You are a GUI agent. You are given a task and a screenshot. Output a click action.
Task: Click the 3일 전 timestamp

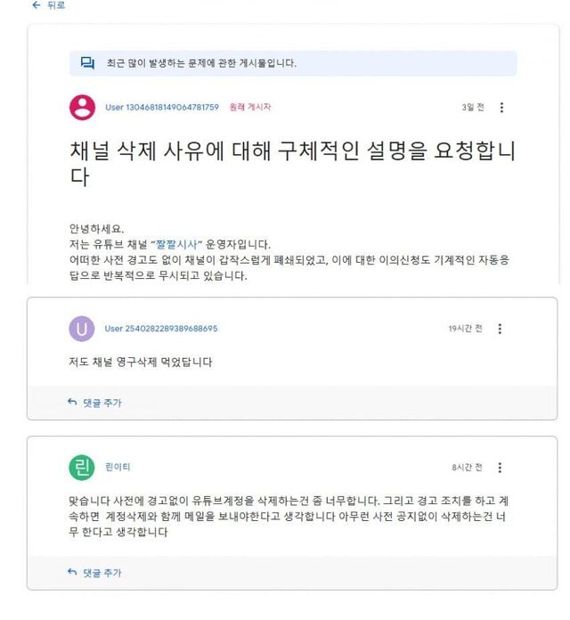point(473,108)
